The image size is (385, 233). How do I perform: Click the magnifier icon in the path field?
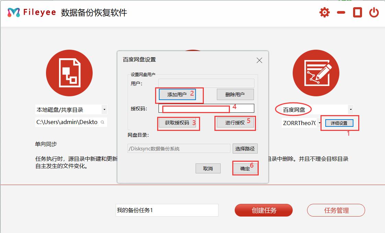pos(103,122)
